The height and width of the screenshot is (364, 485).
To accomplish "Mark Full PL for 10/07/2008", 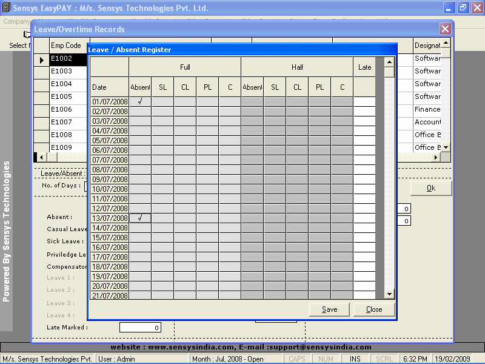I will pyautogui.click(x=207, y=189).
